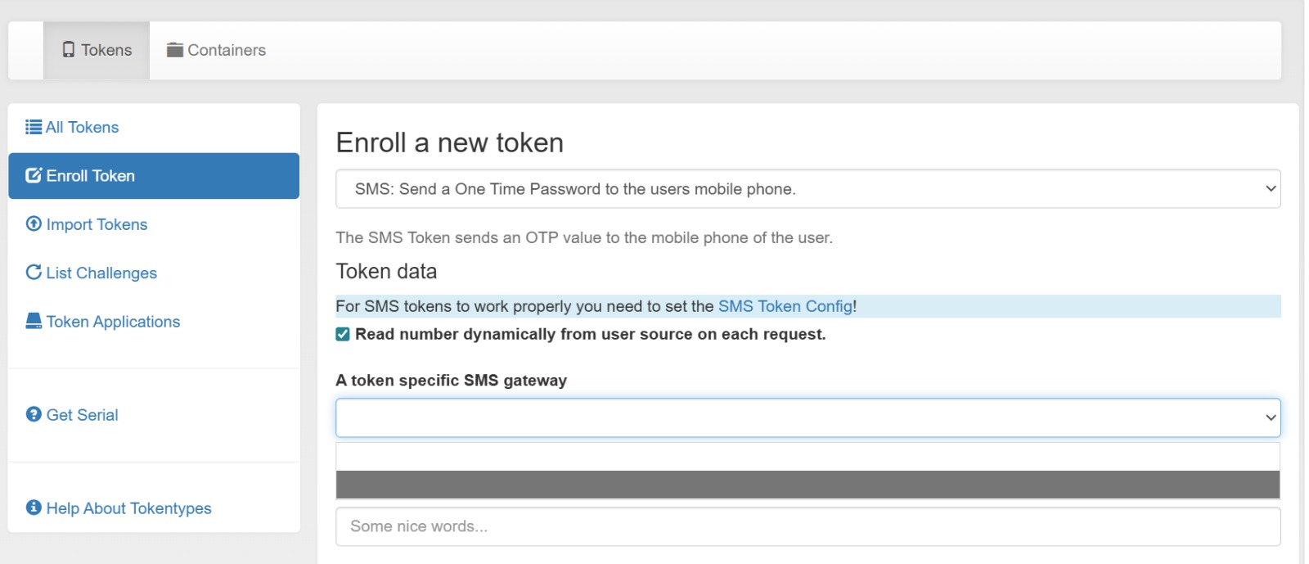Go to the Get Serial page
Image resolution: width=1309 pixels, height=564 pixels.
pos(82,415)
